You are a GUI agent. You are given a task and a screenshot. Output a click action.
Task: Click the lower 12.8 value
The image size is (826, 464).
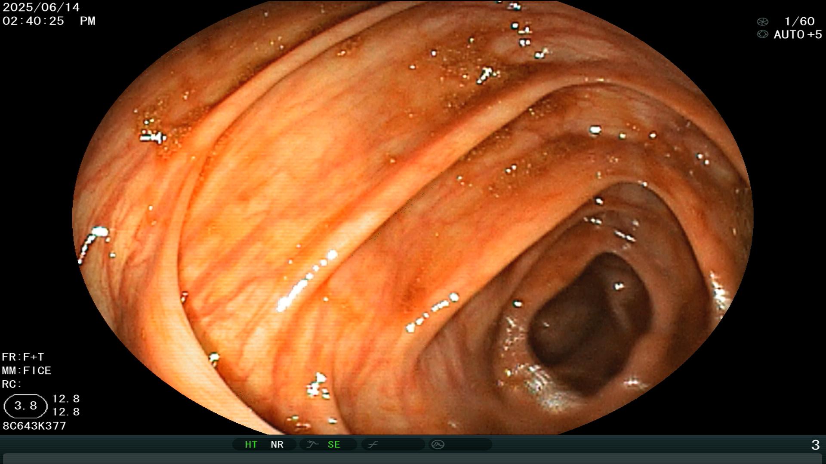tap(66, 412)
